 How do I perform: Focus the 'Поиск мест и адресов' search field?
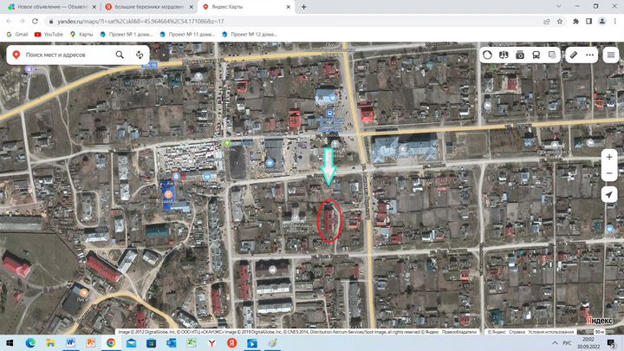pyautogui.click(x=68, y=55)
